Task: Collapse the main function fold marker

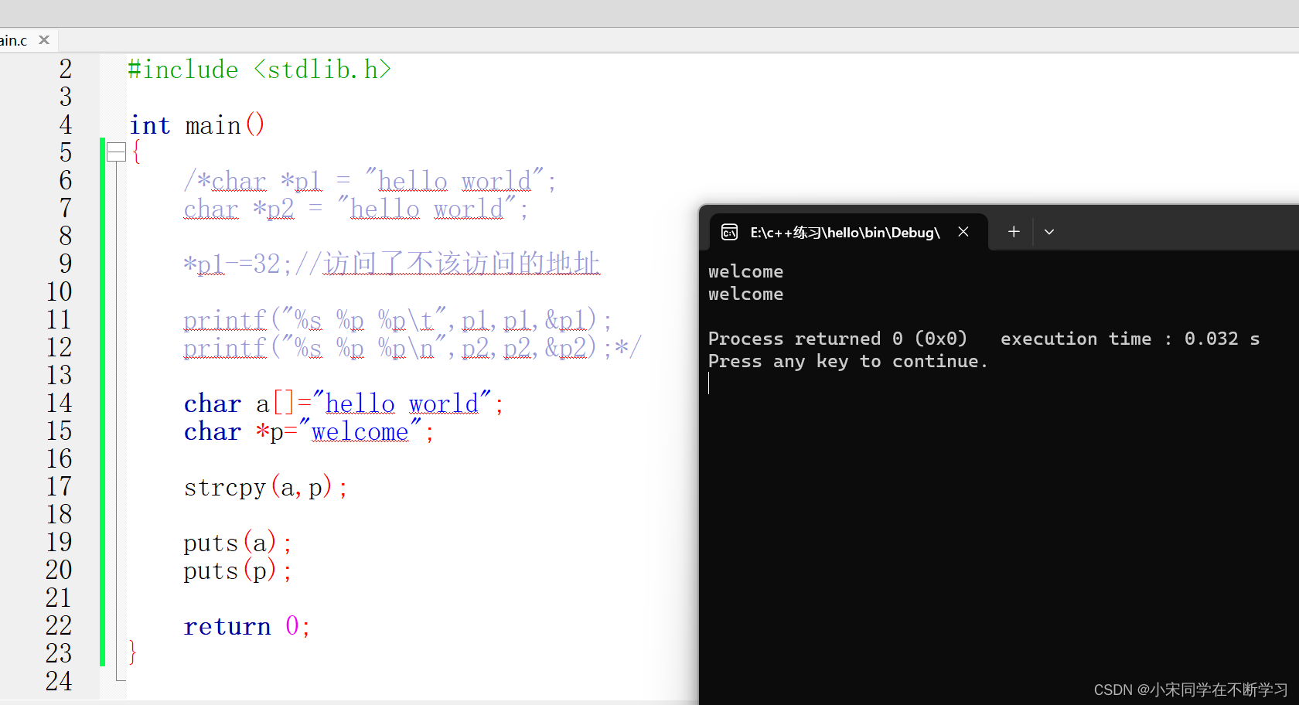Action: click(116, 152)
